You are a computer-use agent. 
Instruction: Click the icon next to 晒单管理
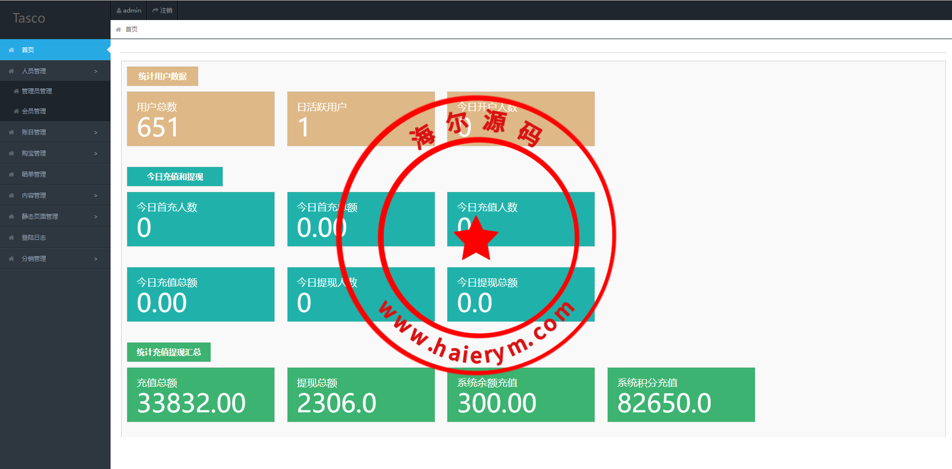[11, 175]
